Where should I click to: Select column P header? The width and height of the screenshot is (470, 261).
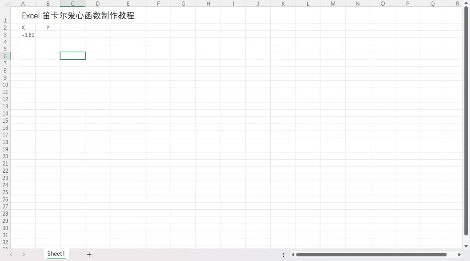[x=407, y=3]
